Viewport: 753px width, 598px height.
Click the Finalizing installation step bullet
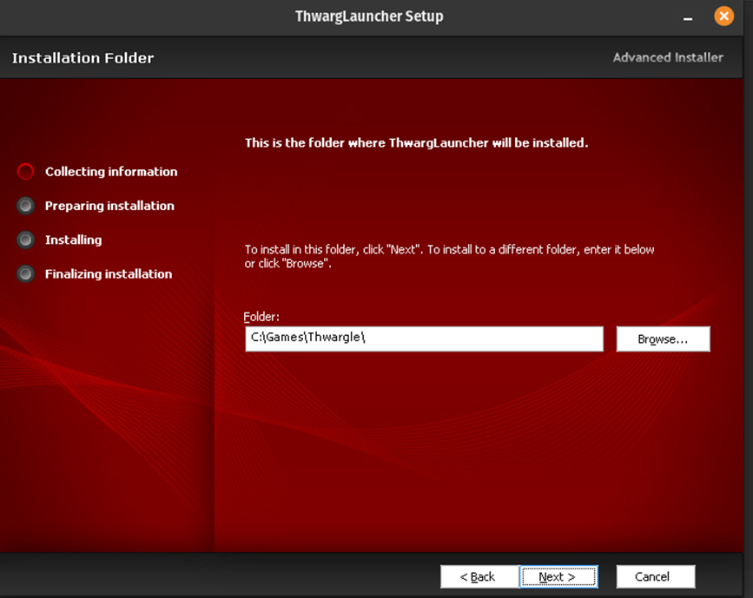pyautogui.click(x=26, y=273)
